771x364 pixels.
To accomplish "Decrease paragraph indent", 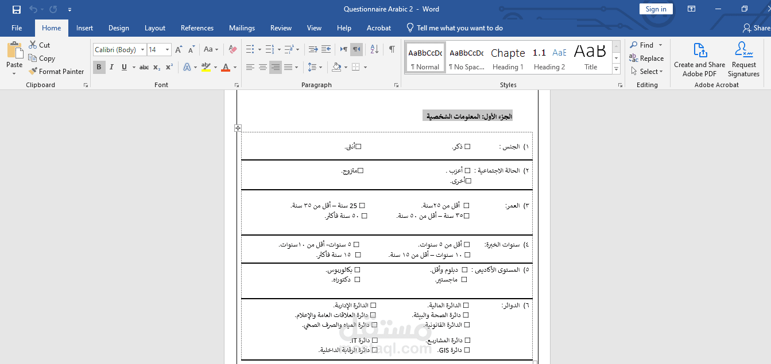I will click(313, 49).
